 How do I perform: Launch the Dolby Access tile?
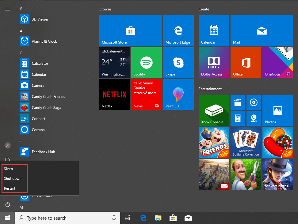click(x=214, y=63)
